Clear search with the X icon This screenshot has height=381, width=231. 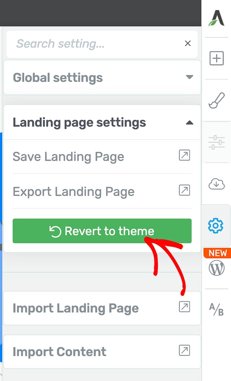tap(187, 44)
